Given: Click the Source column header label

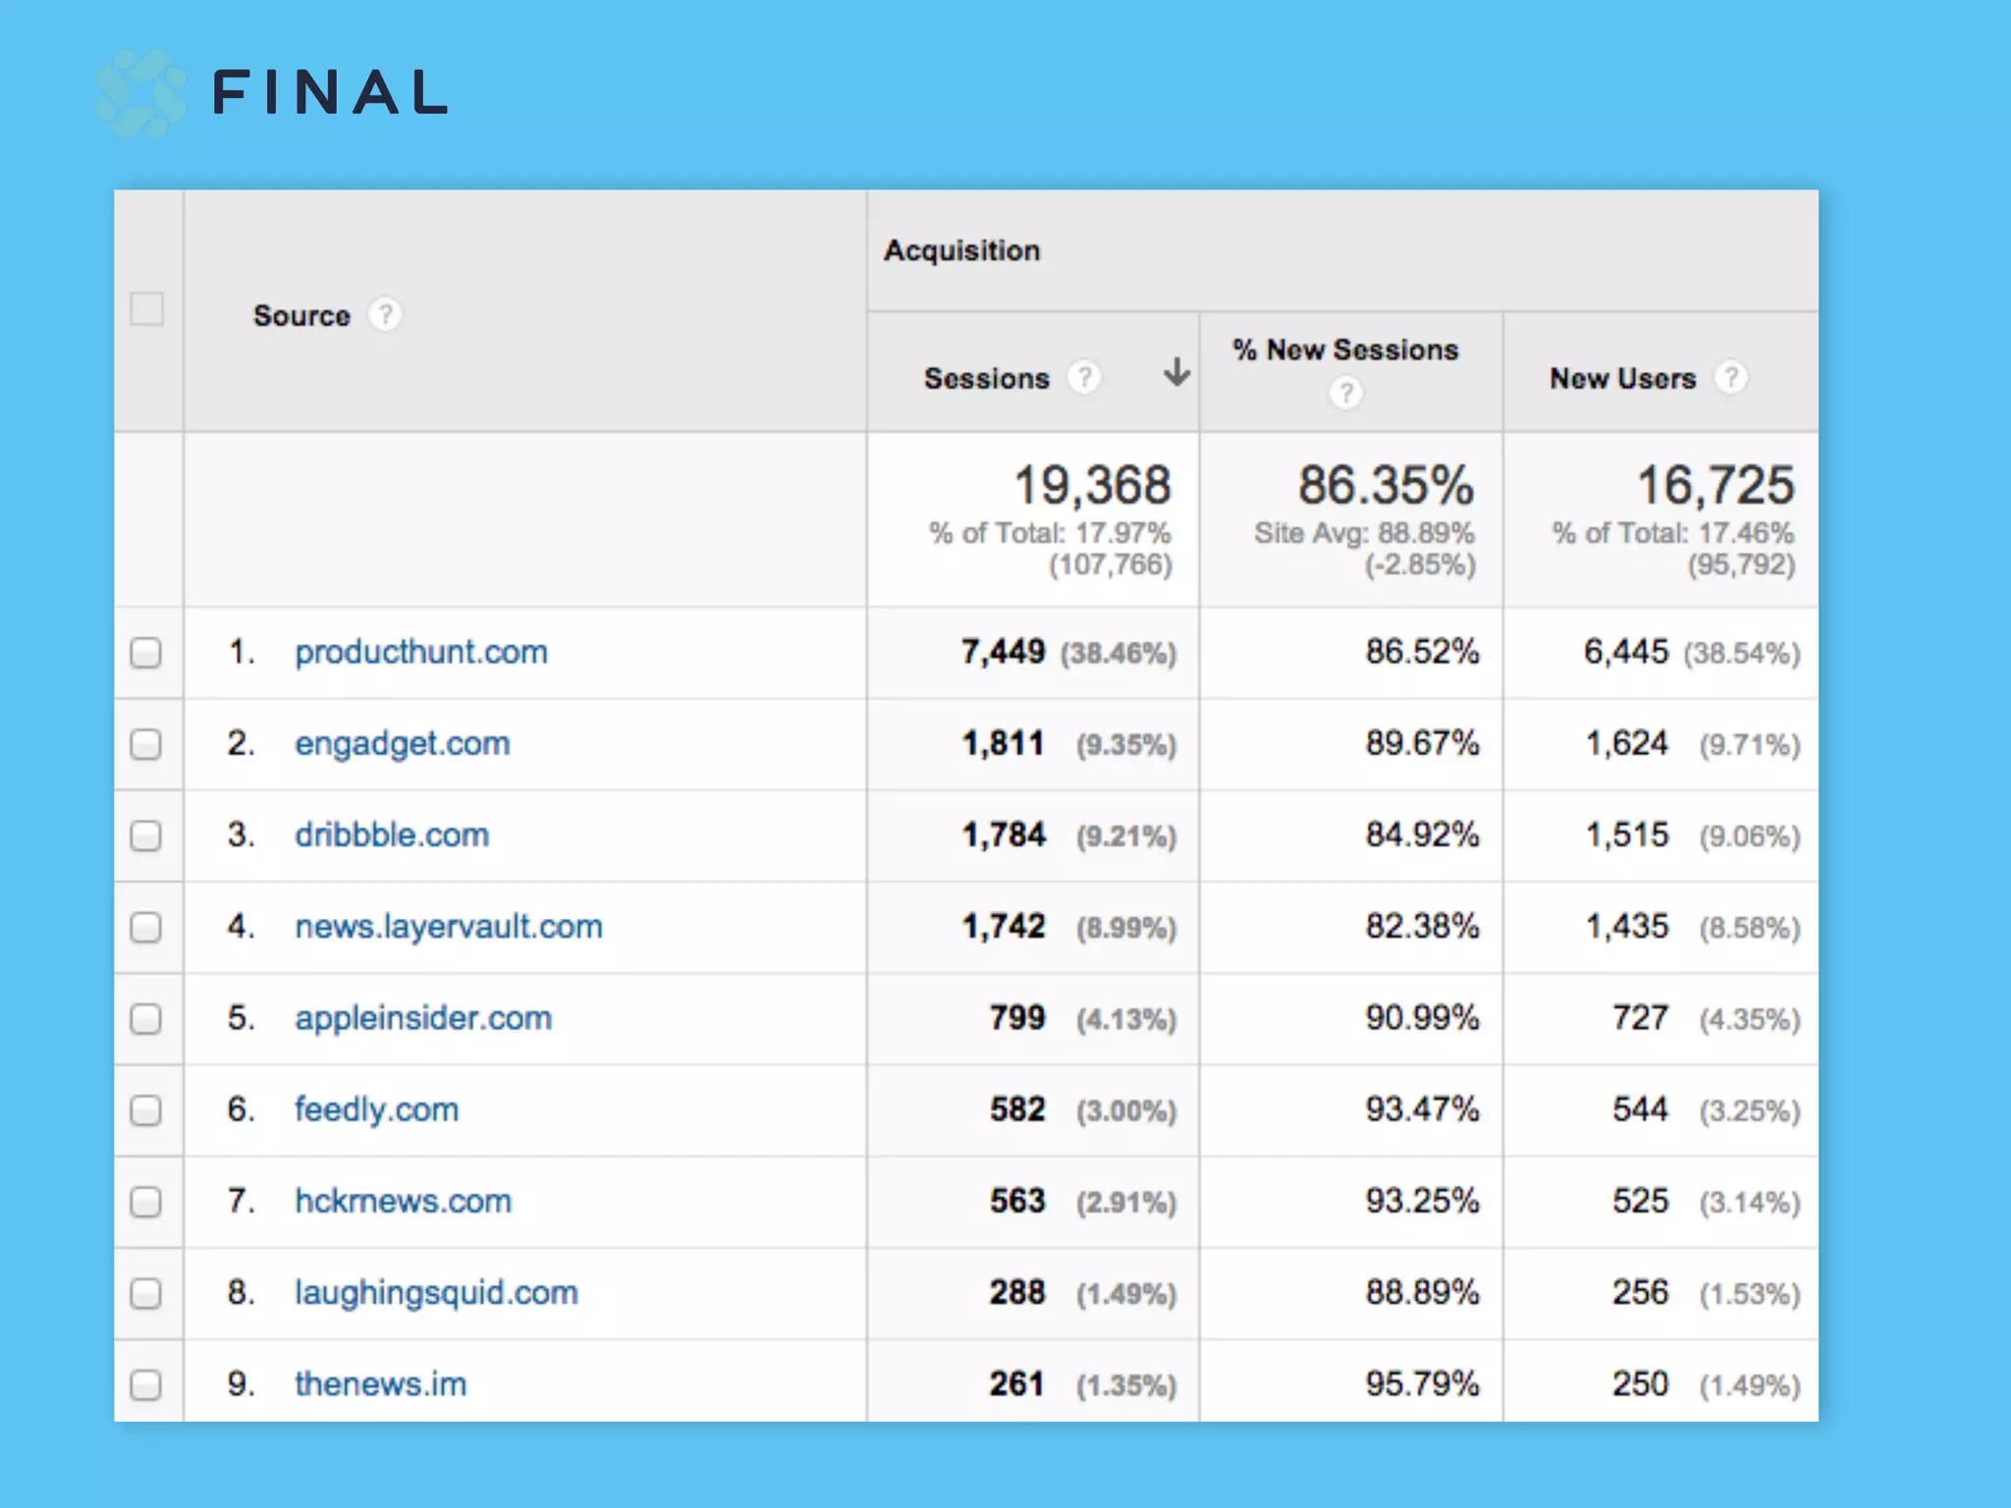Looking at the screenshot, I should coord(301,316).
